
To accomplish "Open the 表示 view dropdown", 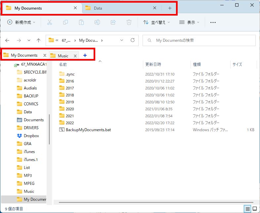I will tap(189, 22).
